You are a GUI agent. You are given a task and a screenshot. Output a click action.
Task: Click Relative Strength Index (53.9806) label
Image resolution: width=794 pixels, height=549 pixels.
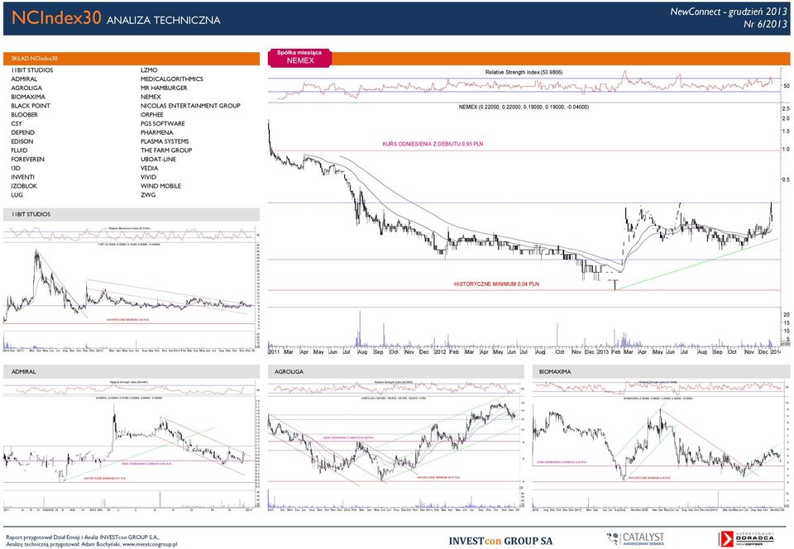click(x=524, y=73)
